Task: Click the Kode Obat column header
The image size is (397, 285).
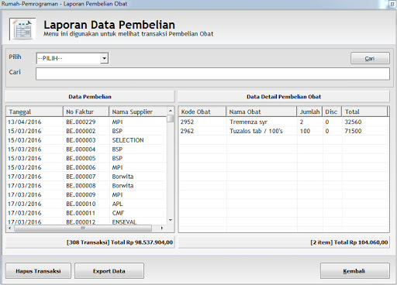Action: [x=202, y=112]
